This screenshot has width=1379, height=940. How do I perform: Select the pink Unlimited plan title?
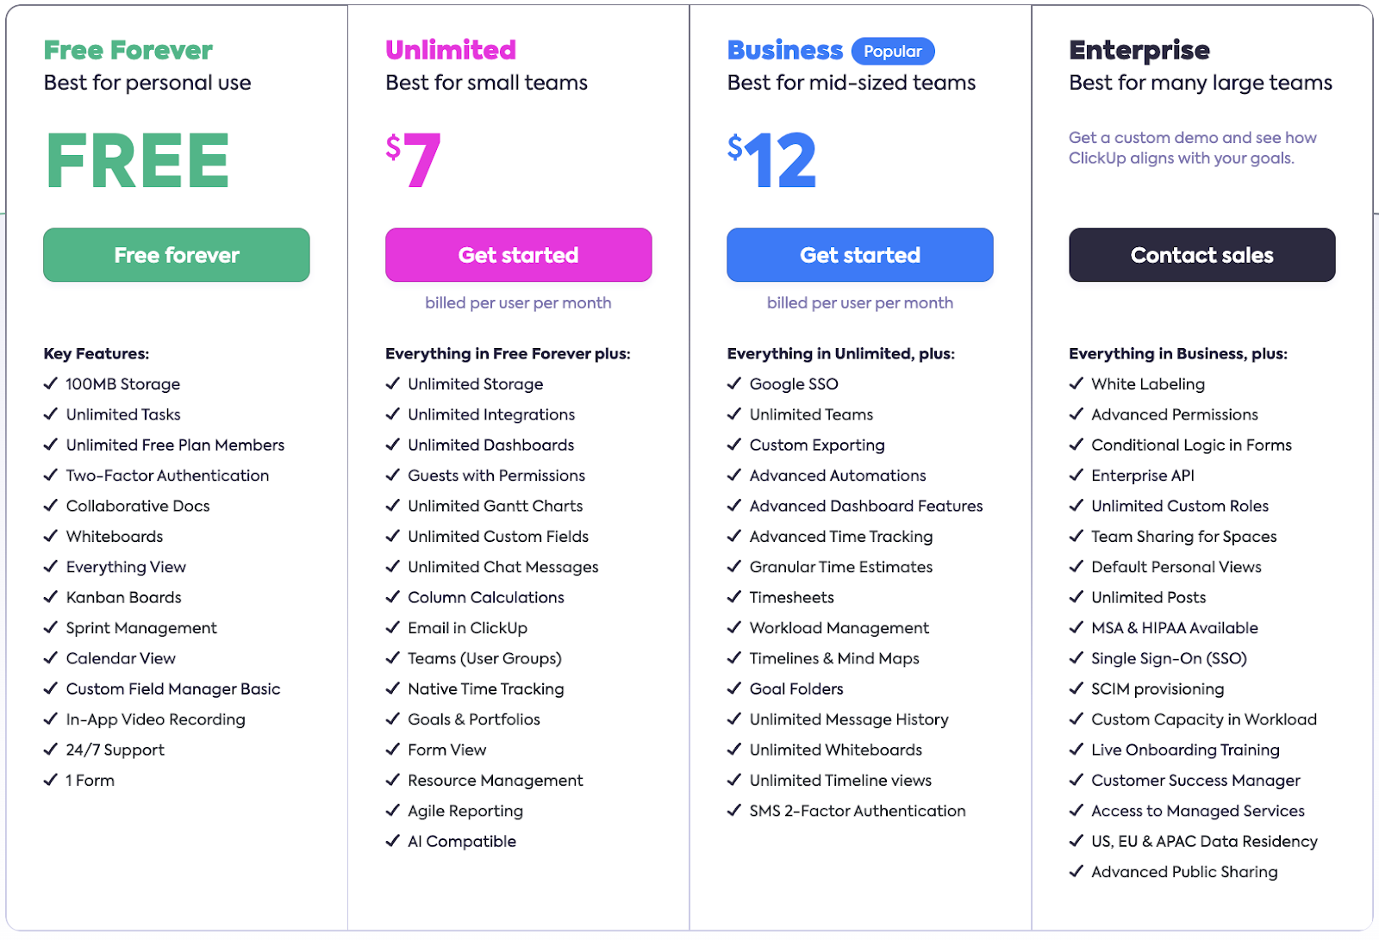click(451, 50)
